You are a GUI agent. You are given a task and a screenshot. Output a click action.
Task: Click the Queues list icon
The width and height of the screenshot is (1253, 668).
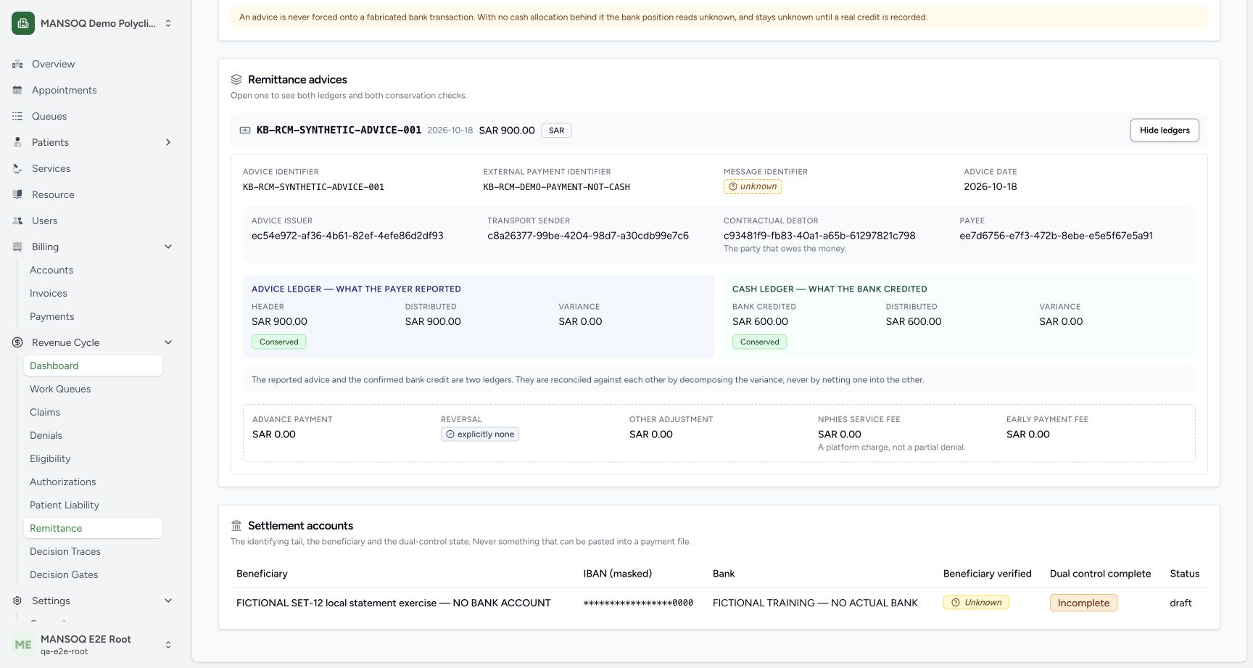coord(17,116)
